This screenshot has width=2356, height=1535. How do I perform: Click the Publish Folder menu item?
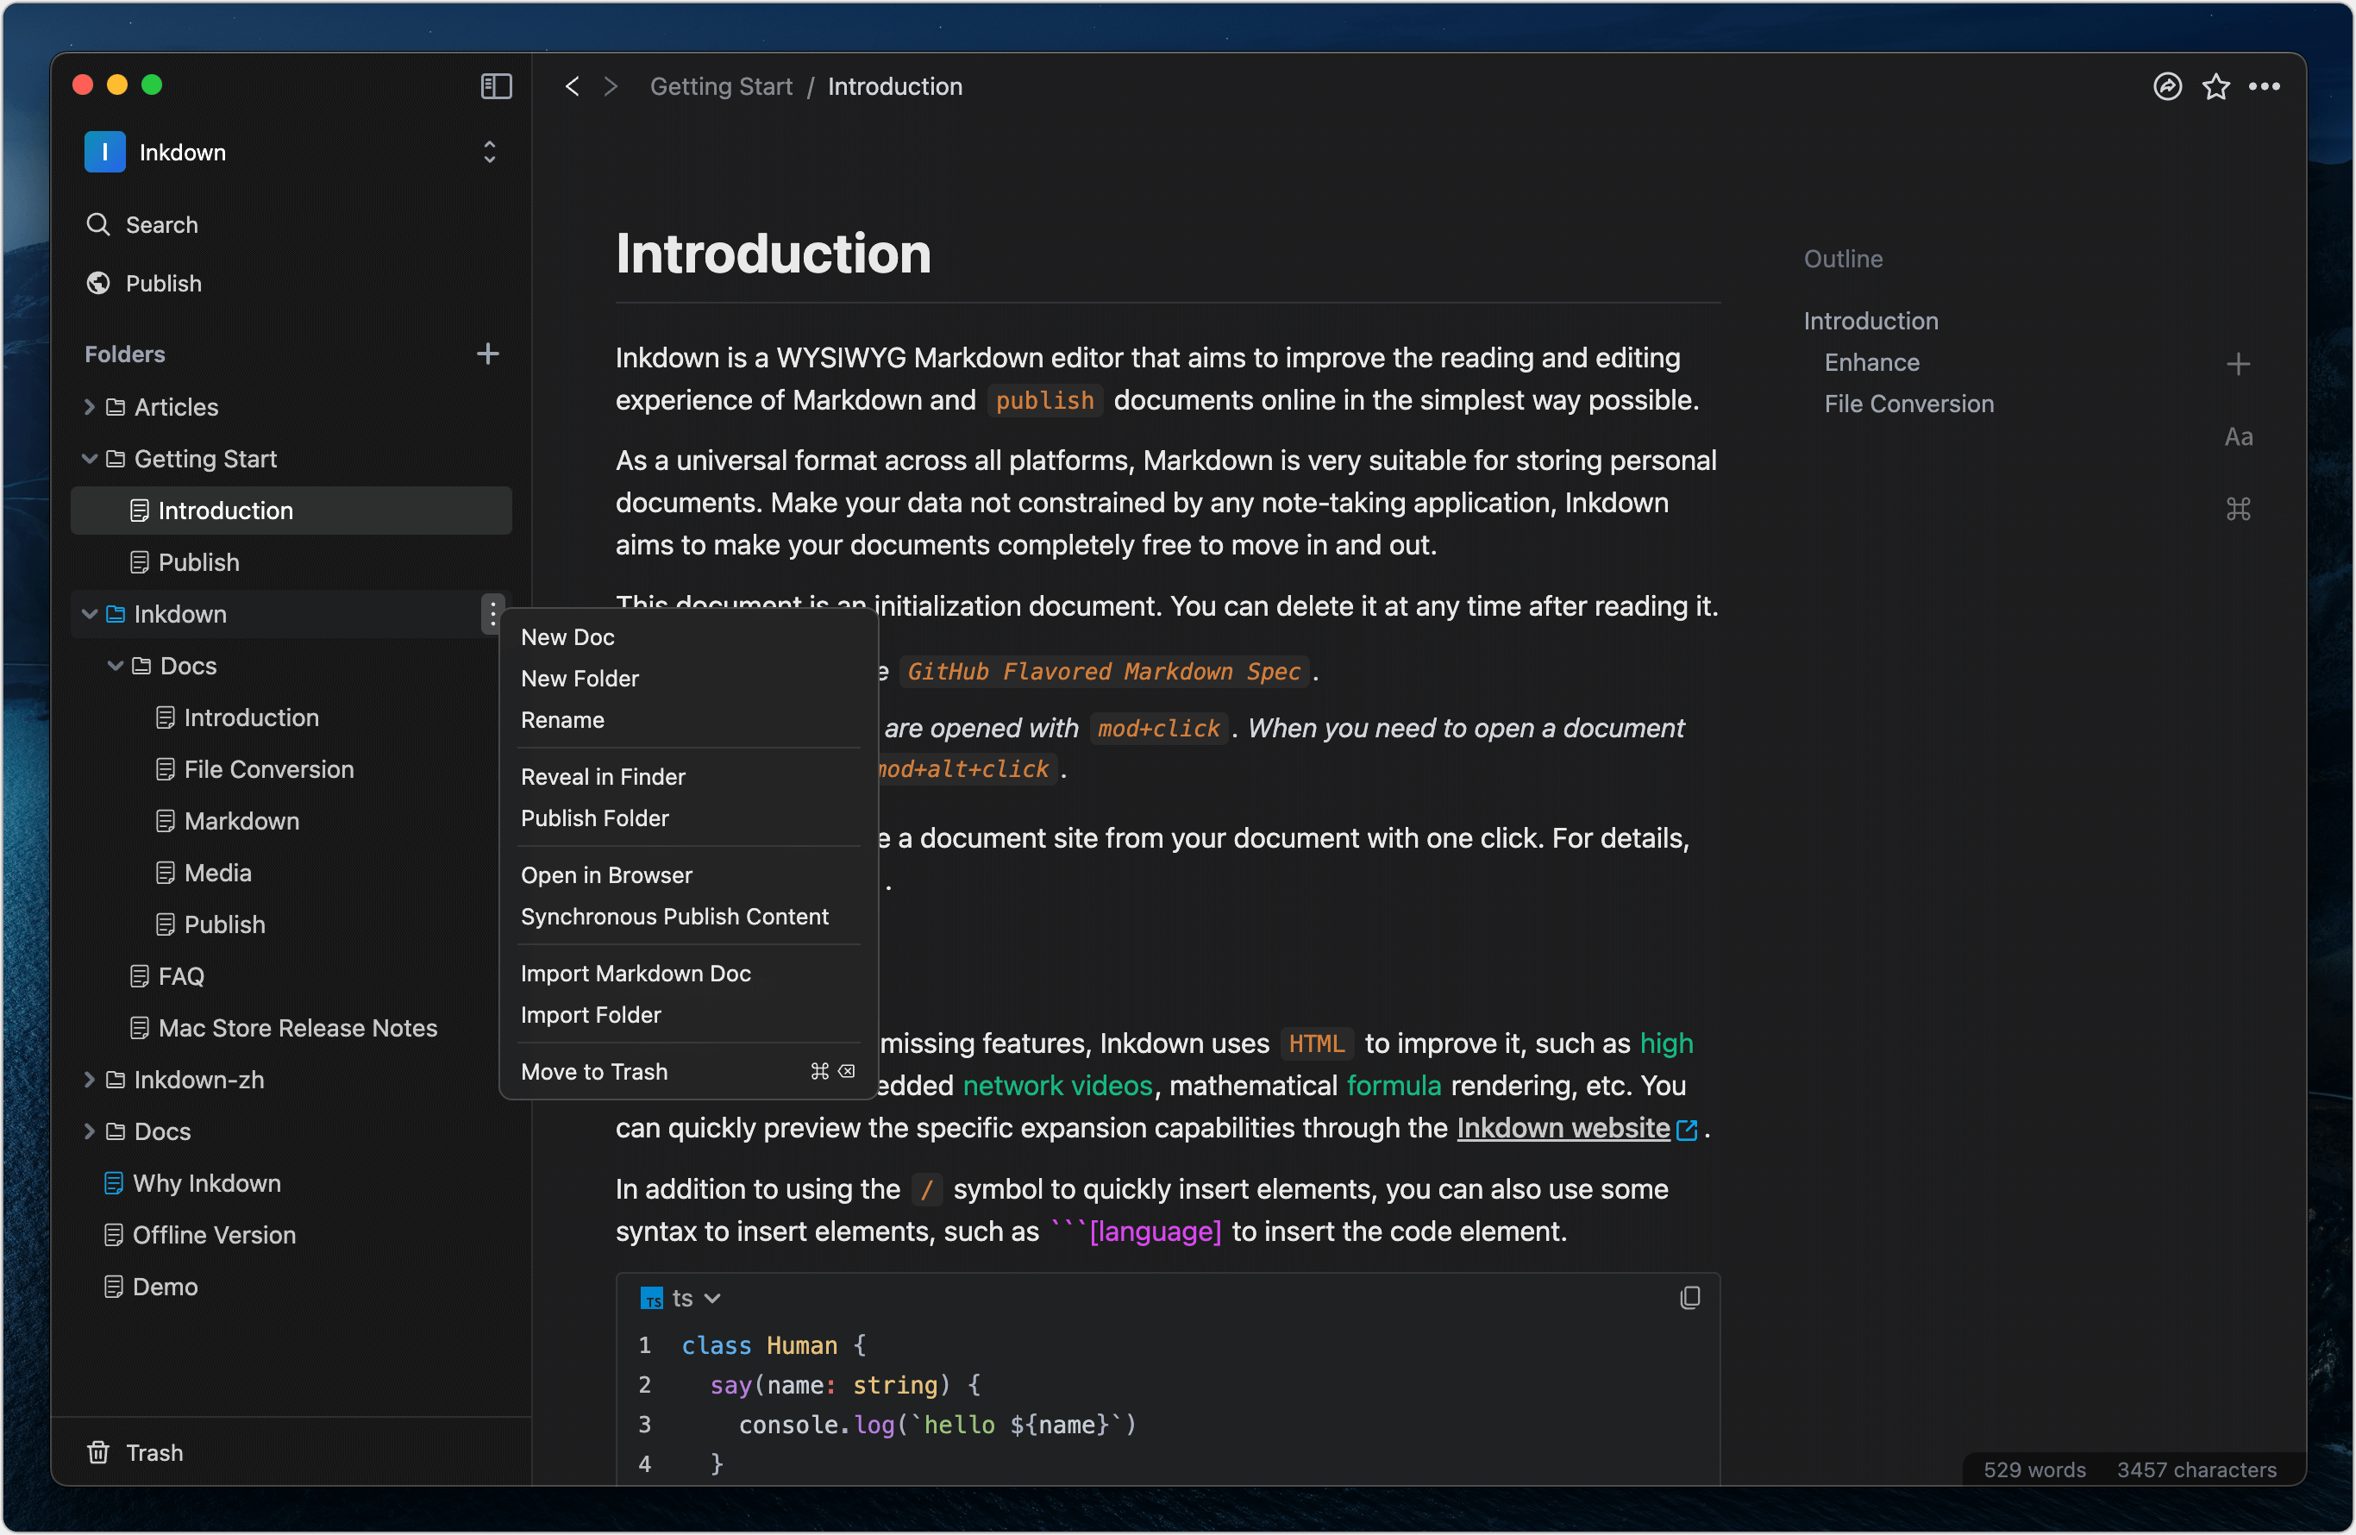596,816
